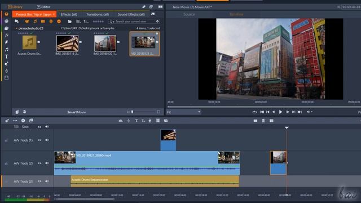
Task: Open second-to-last icon in library sidebar
Action: pos(6,70)
